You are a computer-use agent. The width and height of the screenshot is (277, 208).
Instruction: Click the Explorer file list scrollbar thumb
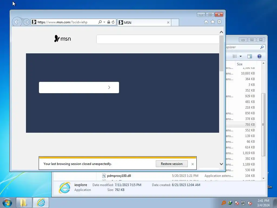[263, 125]
